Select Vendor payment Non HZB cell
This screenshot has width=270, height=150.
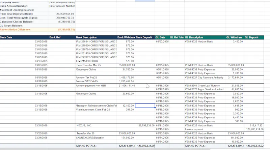point(96,86)
